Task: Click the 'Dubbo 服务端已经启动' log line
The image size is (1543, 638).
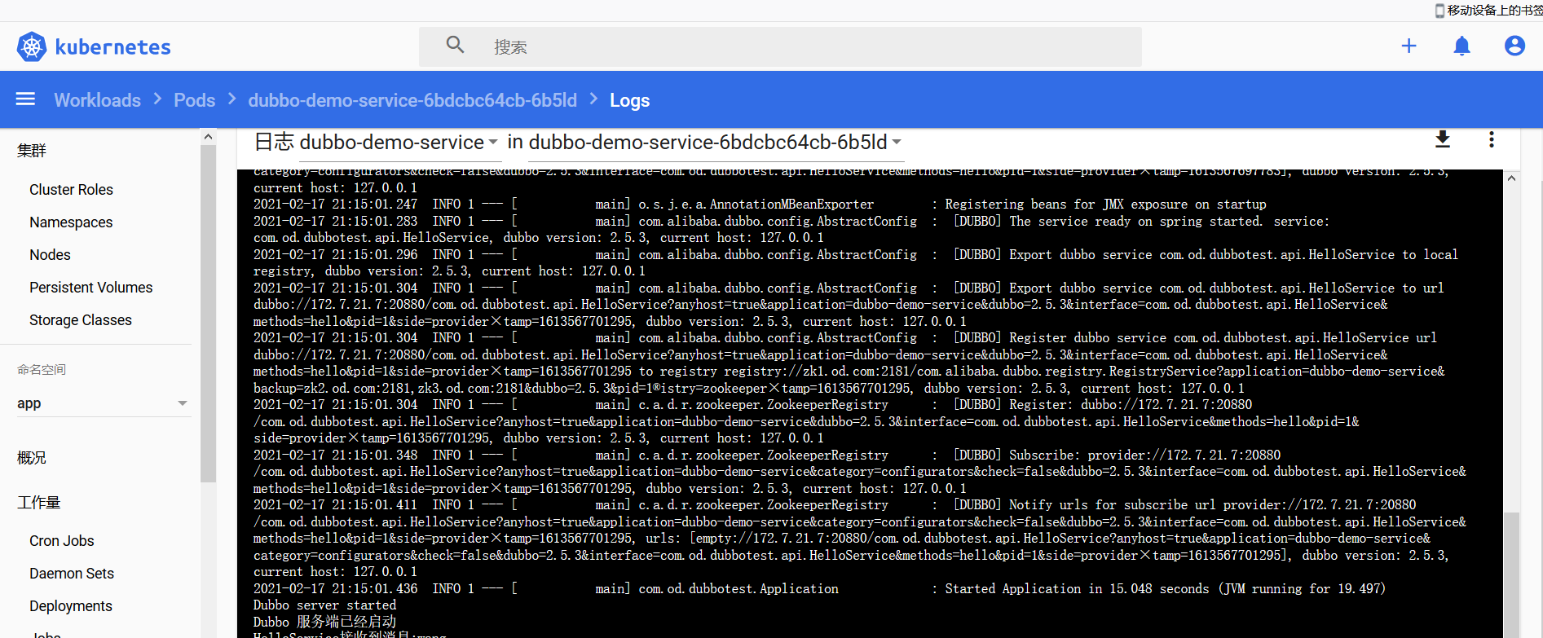Action: pos(324,622)
